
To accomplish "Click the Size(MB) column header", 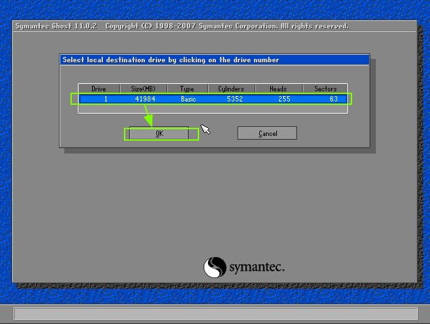I will click(143, 89).
